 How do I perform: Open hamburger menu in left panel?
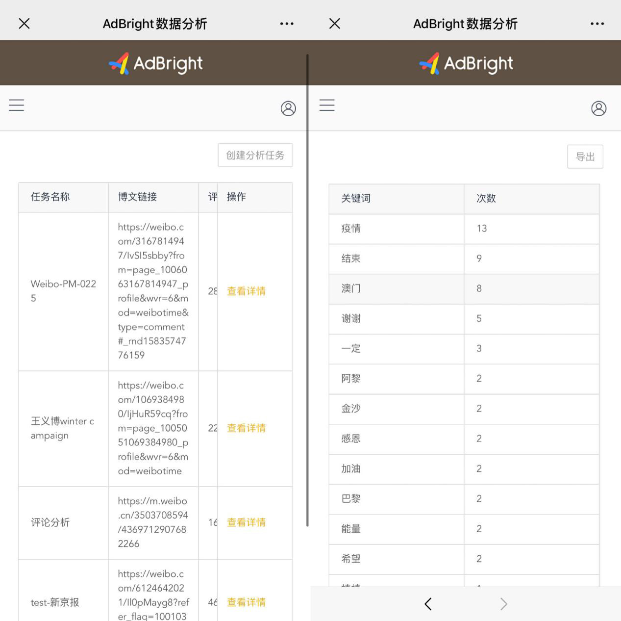point(17,105)
